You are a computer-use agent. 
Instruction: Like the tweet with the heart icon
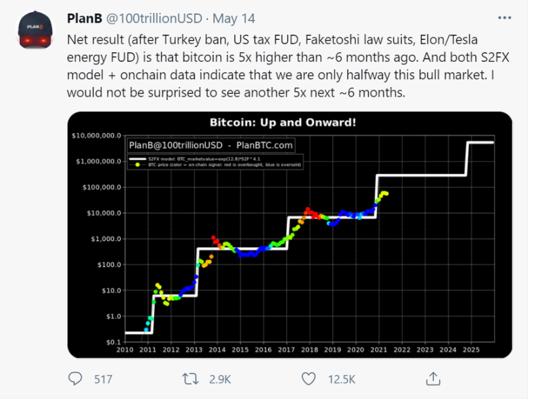click(x=309, y=379)
